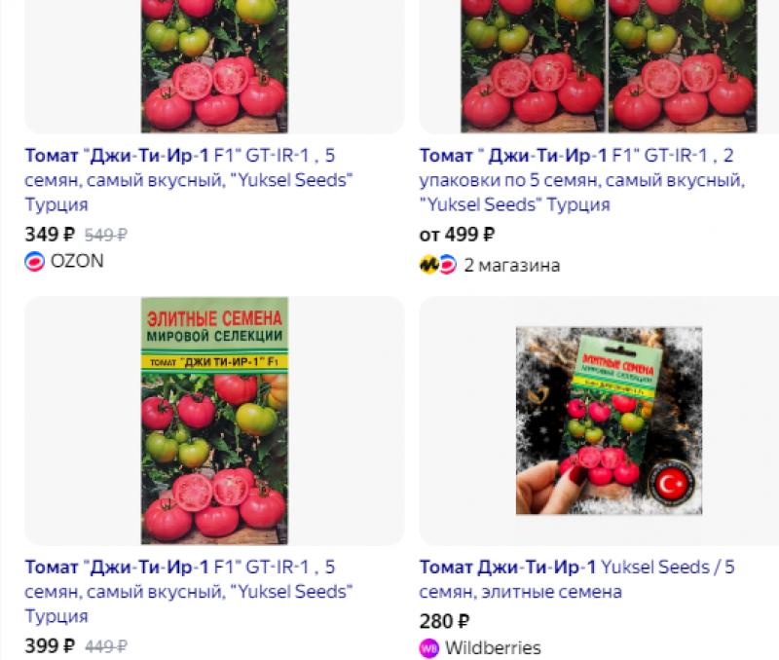This screenshot has height=660, width=779.
Task: Click the 2 магазина stores text
Action: coord(512,265)
